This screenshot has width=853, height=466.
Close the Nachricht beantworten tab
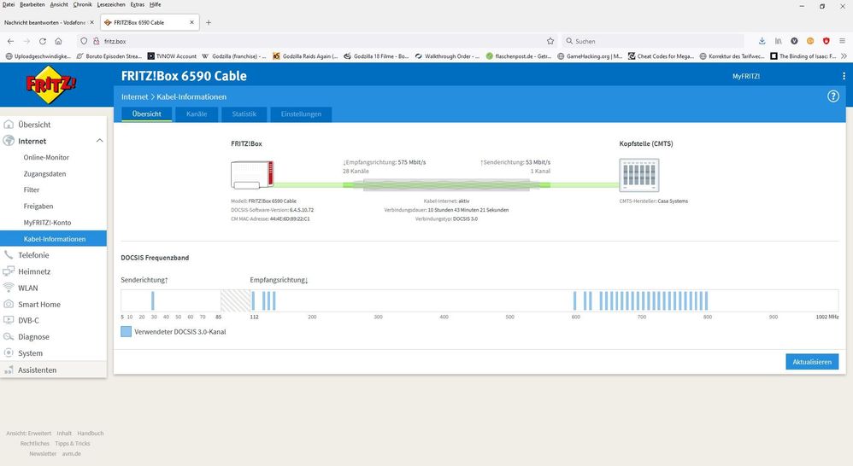pyautogui.click(x=92, y=23)
